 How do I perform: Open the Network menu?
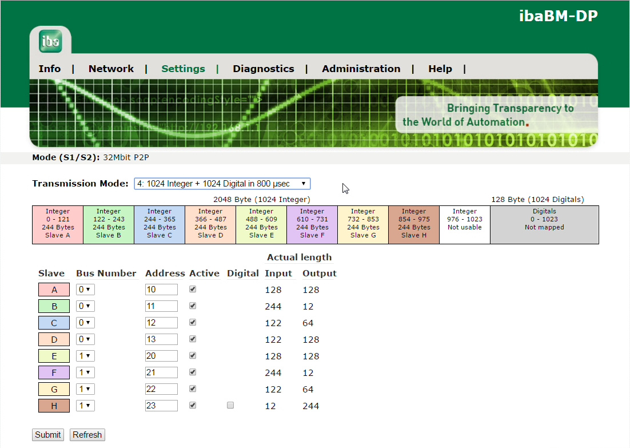111,69
